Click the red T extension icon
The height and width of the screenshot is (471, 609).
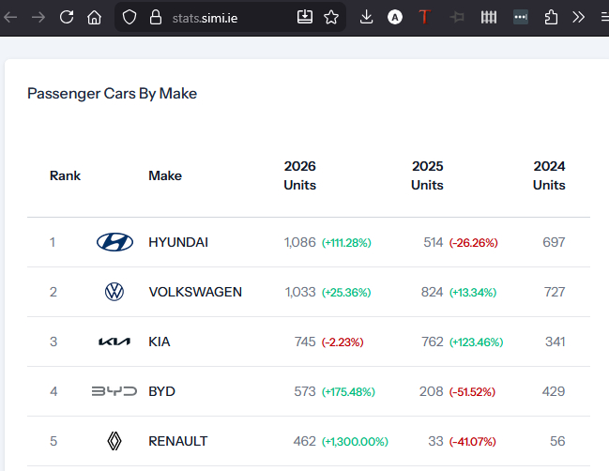(x=425, y=17)
